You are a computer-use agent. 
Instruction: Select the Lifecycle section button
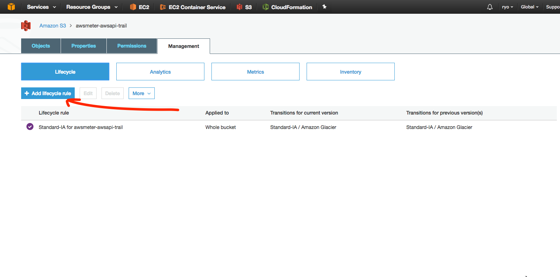[65, 72]
